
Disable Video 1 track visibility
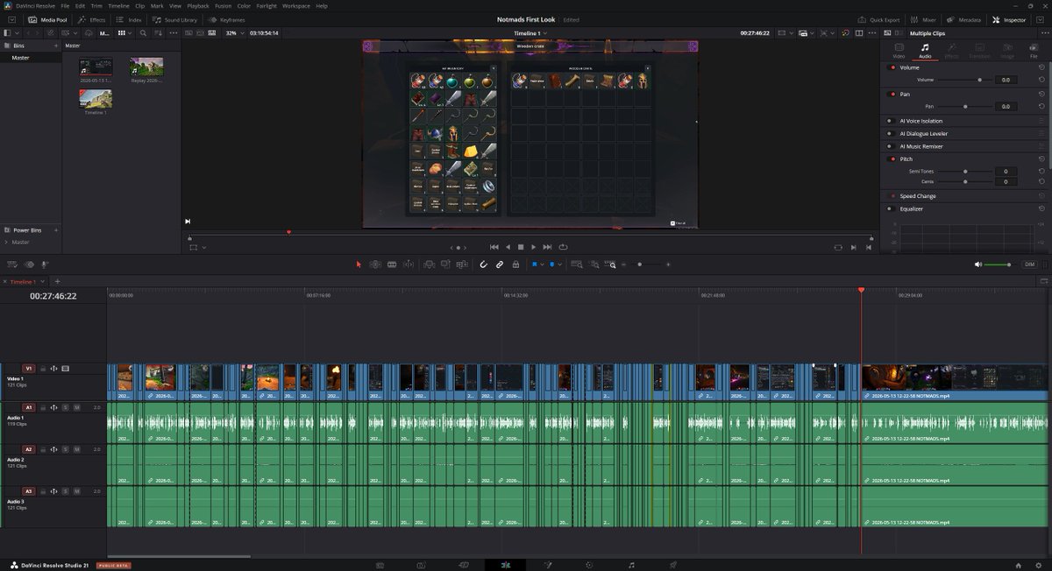click(x=65, y=369)
